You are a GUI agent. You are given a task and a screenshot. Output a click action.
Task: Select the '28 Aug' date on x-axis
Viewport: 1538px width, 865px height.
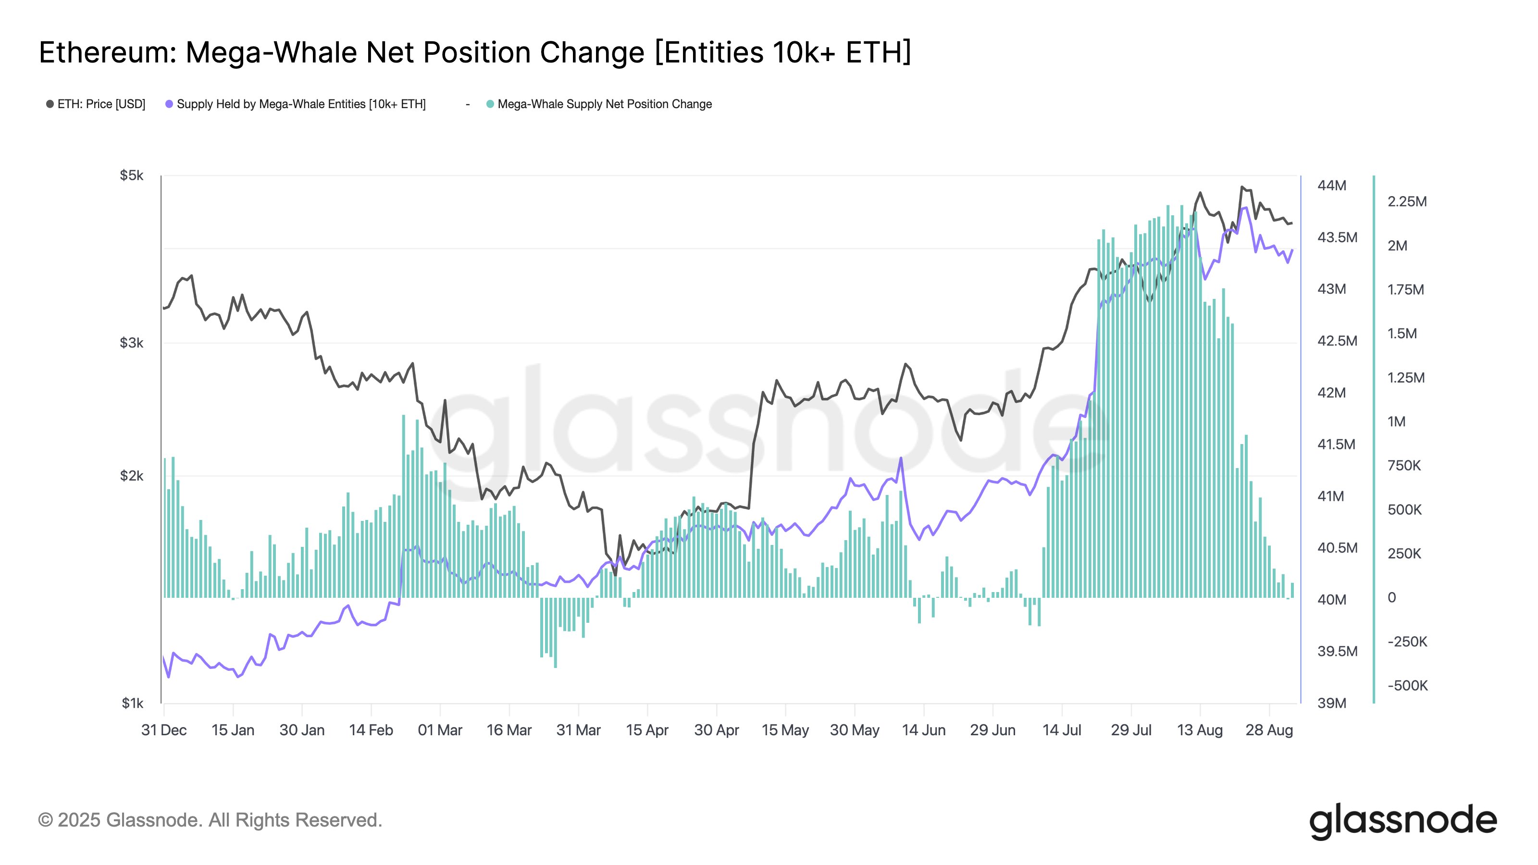1269,730
